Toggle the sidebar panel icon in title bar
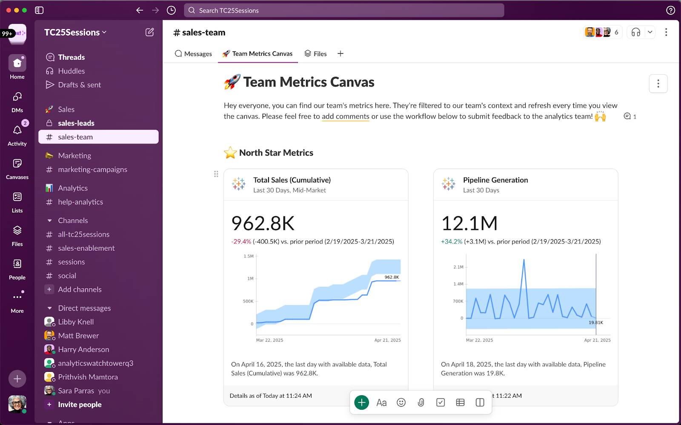This screenshot has height=425, width=681. tap(39, 10)
